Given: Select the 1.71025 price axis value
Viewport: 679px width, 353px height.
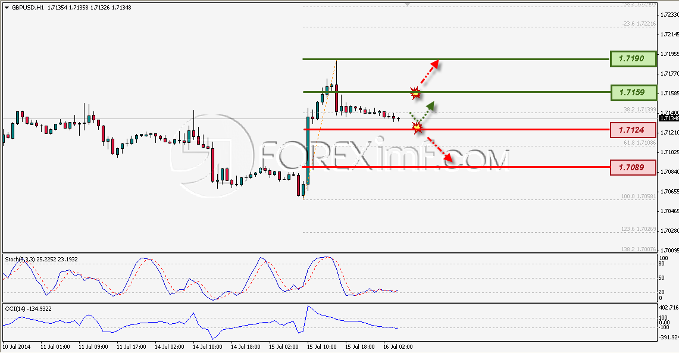Looking at the screenshot, I should click(x=669, y=152).
